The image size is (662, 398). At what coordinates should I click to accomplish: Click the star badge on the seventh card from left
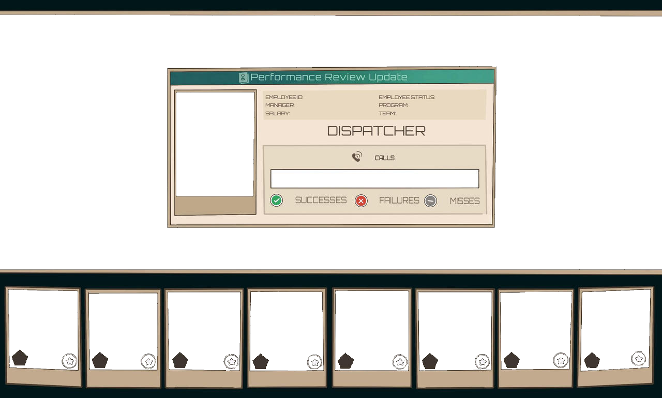[x=561, y=360]
